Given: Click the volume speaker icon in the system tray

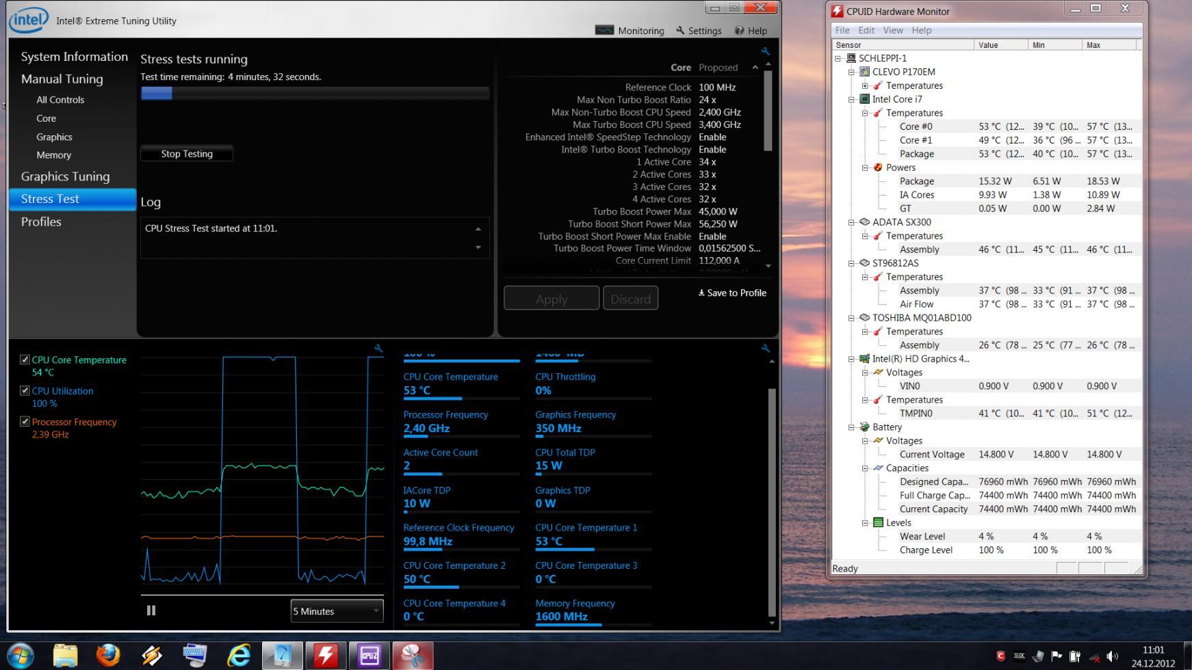Looking at the screenshot, I should [x=1113, y=656].
